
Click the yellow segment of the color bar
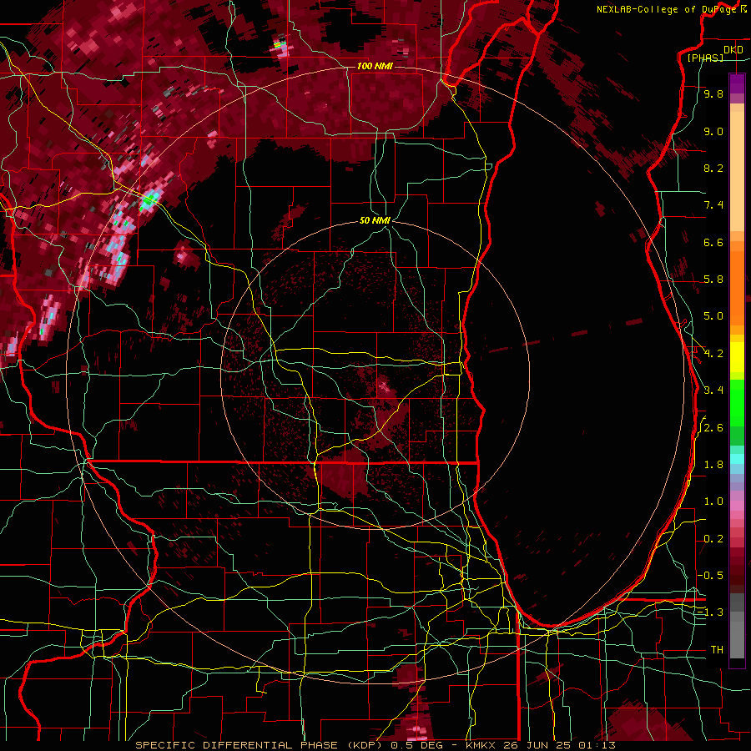pos(737,357)
